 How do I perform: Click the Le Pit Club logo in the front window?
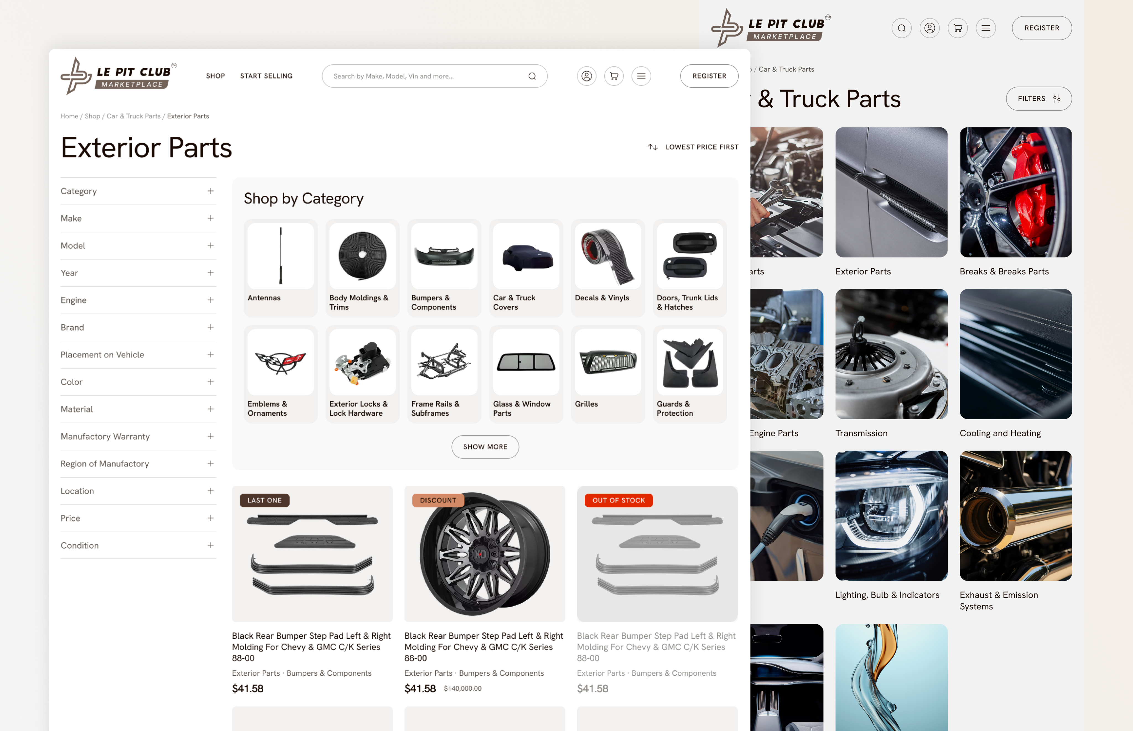click(118, 76)
